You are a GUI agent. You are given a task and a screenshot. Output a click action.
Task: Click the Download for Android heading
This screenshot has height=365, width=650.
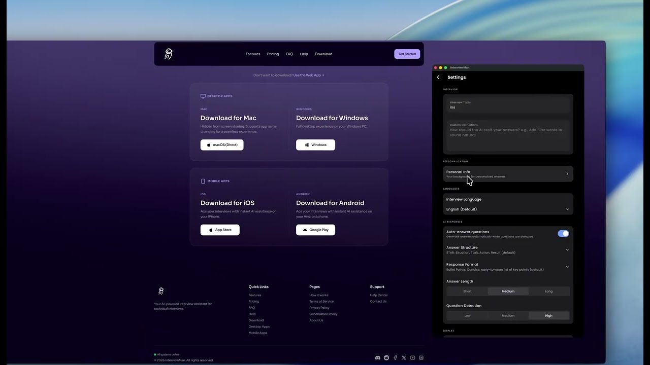tap(330, 203)
